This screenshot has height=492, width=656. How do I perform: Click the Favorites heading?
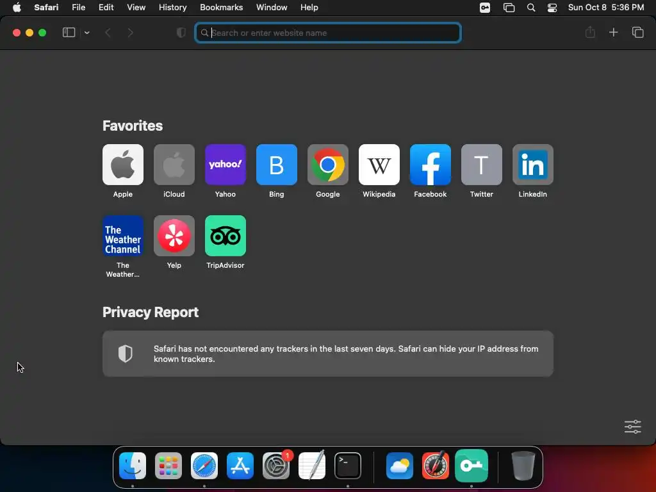coord(133,126)
